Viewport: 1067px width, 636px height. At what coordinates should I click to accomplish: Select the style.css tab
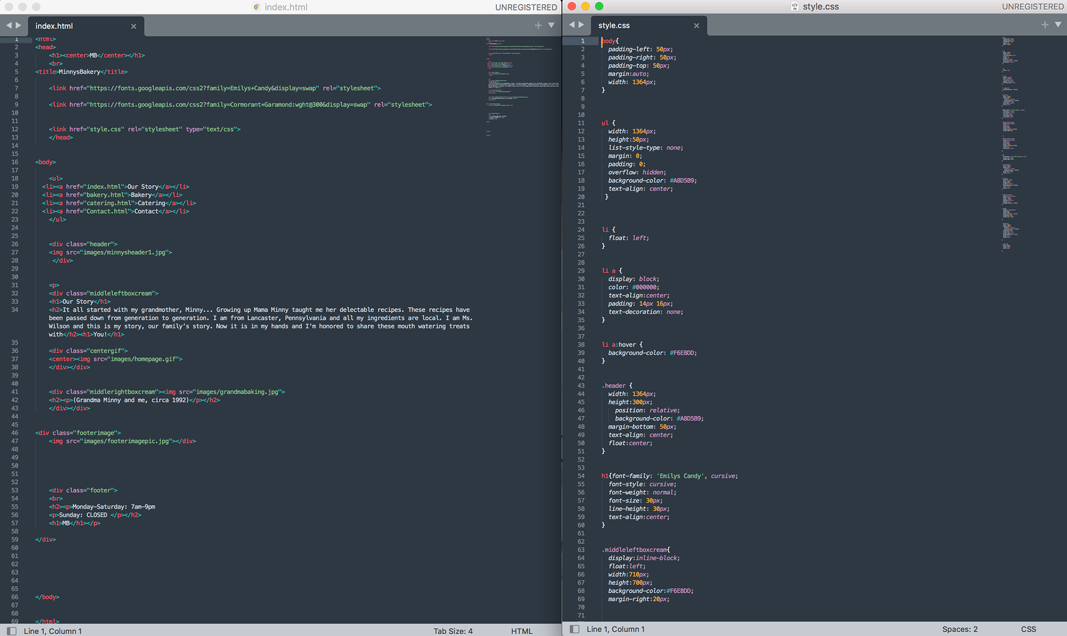649,26
